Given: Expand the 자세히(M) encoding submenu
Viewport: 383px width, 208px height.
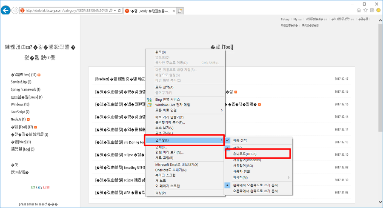Looking at the screenshot, I should [x=258, y=177].
